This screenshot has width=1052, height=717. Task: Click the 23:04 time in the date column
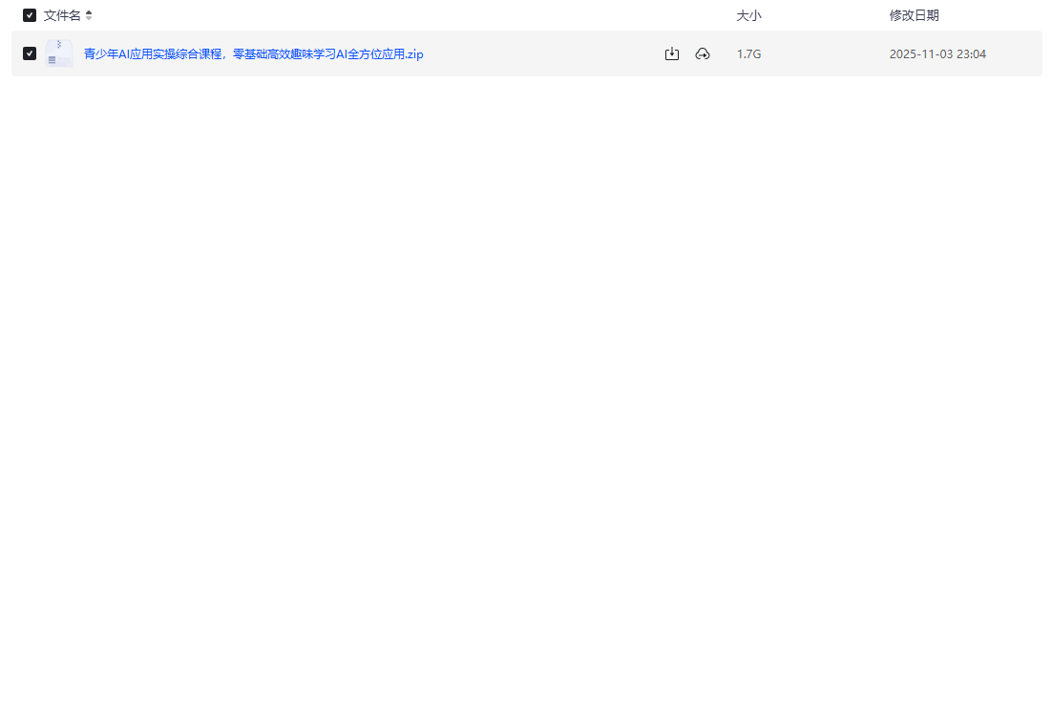(x=972, y=54)
